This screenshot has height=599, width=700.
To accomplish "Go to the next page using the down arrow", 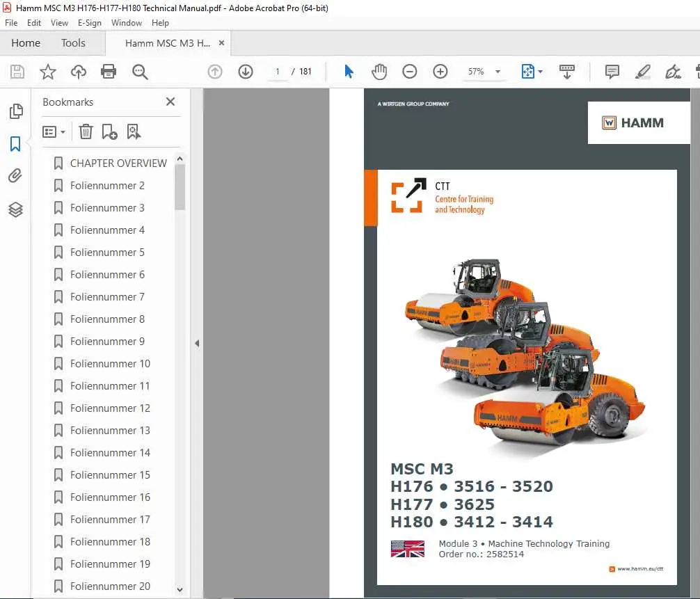I will coord(246,72).
